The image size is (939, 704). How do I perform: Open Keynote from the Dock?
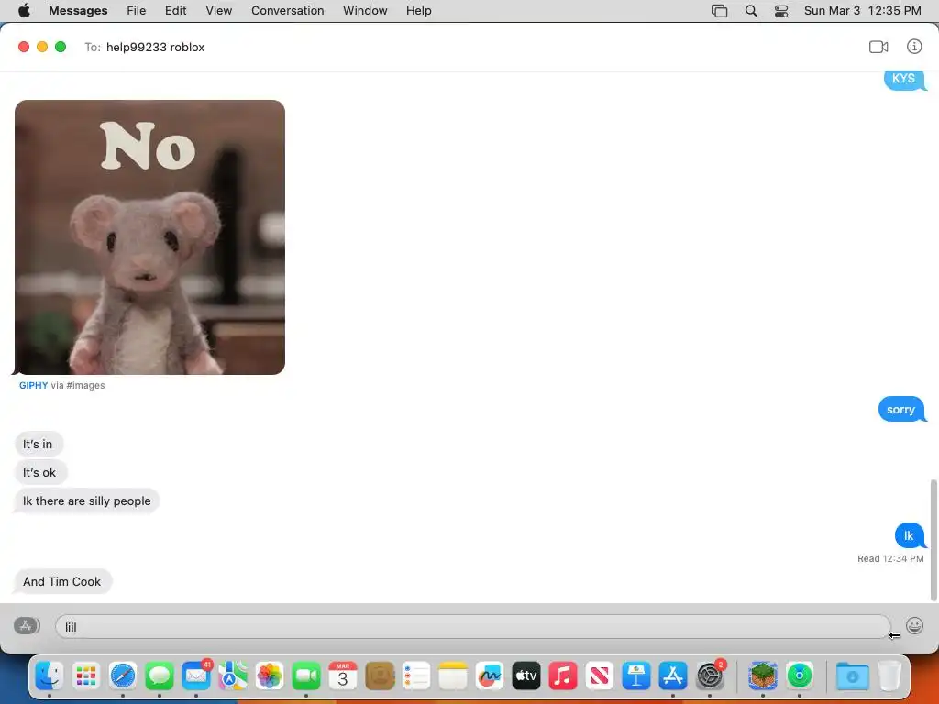click(636, 676)
